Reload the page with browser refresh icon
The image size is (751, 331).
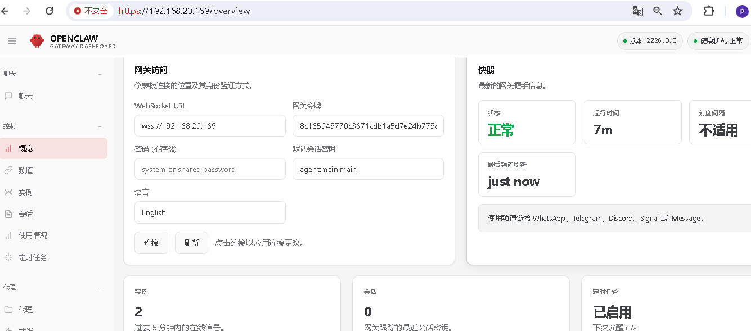50,11
